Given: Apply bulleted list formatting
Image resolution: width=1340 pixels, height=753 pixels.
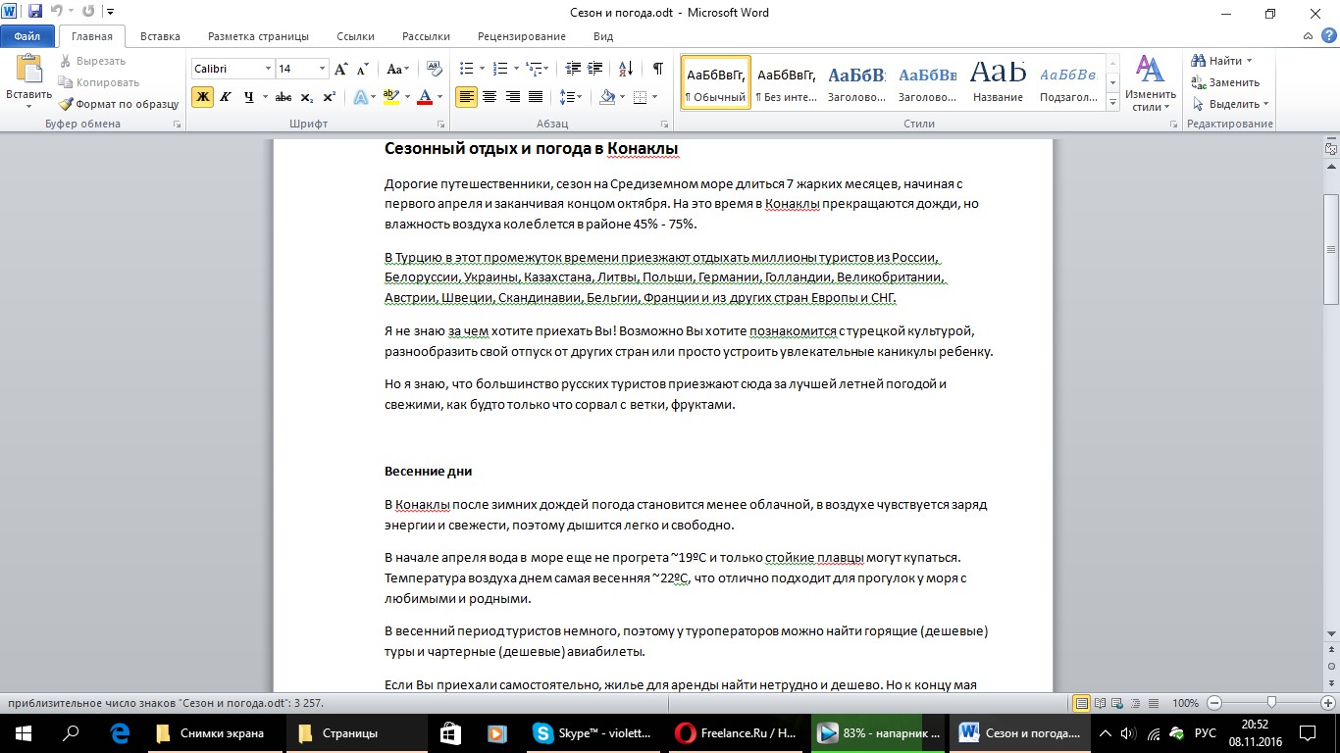Looking at the screenshot, I should point(466,69).
